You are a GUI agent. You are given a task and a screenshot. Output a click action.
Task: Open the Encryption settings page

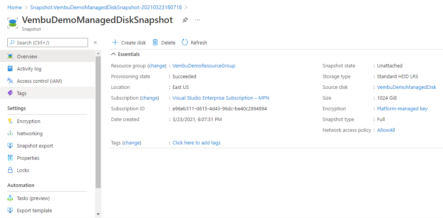click(x=48, y=121)
